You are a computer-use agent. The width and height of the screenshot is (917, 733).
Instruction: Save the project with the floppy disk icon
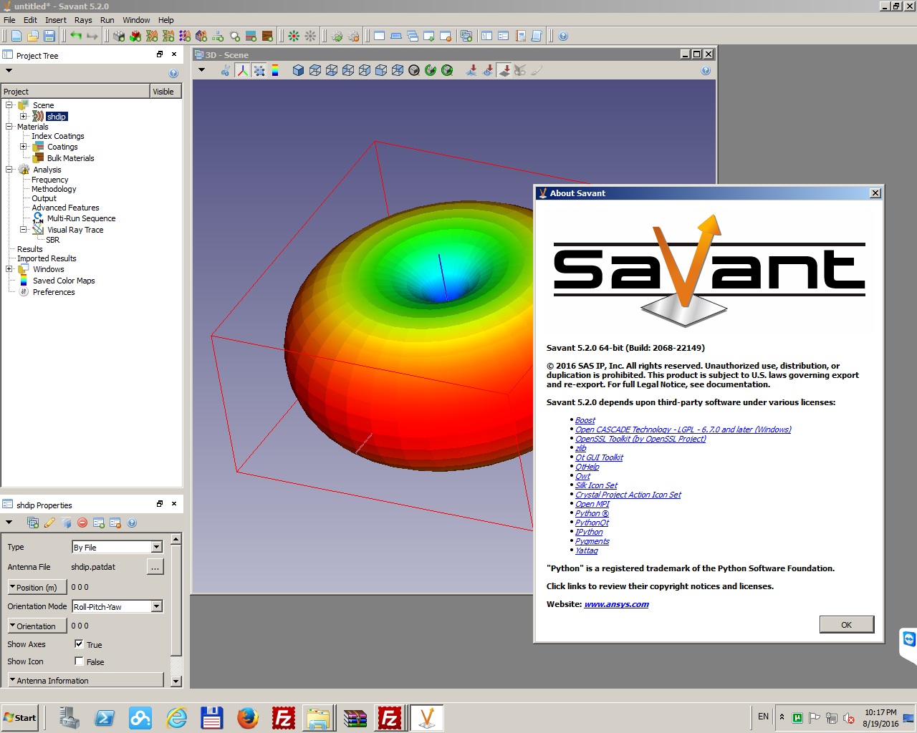49,36
